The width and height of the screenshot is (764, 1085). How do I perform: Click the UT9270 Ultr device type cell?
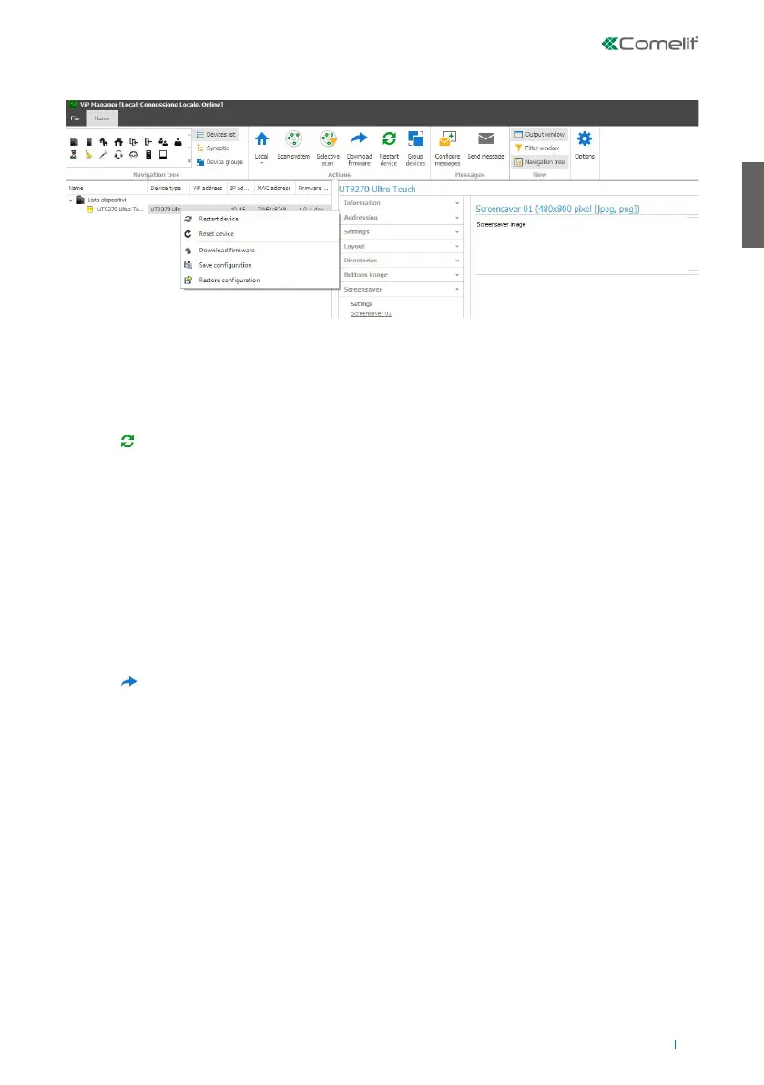coord(166,209)
